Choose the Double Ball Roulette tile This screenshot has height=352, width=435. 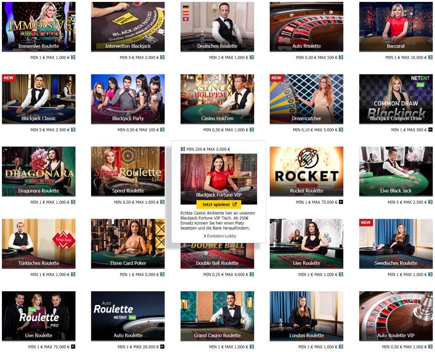(x=217, y=256)
